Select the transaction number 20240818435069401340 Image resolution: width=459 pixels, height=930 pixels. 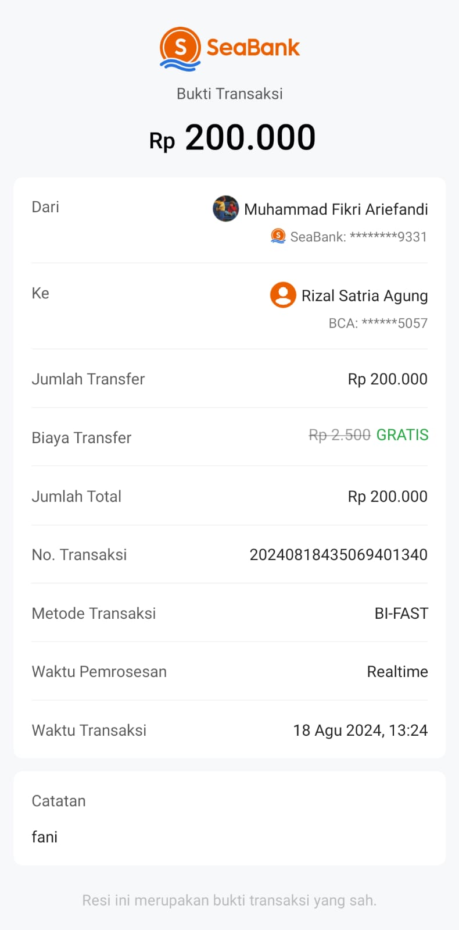[338, 555]
